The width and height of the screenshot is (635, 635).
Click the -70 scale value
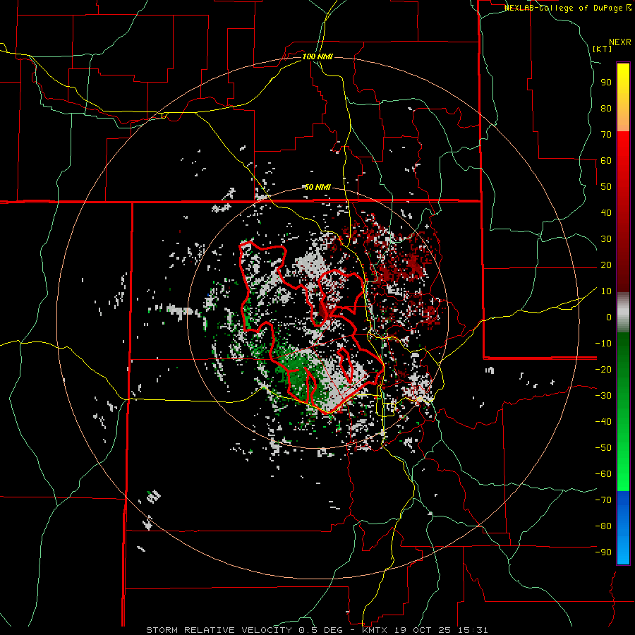(603, 500)
